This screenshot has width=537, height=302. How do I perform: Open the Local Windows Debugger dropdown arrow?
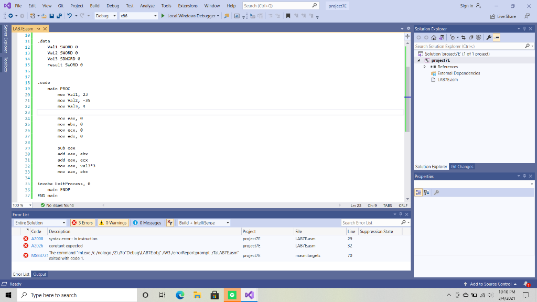218,16
